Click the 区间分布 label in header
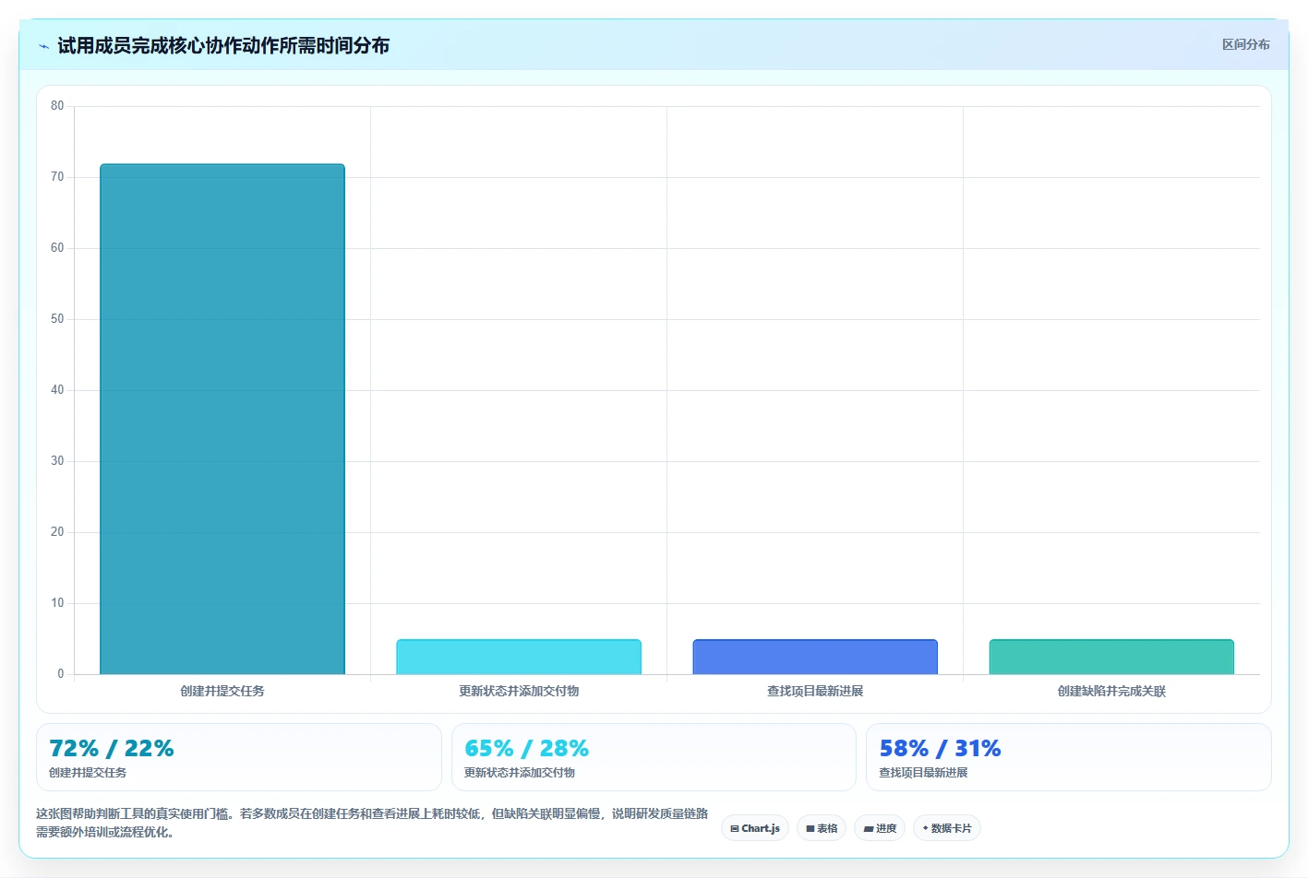 [x=1246, y=44]
